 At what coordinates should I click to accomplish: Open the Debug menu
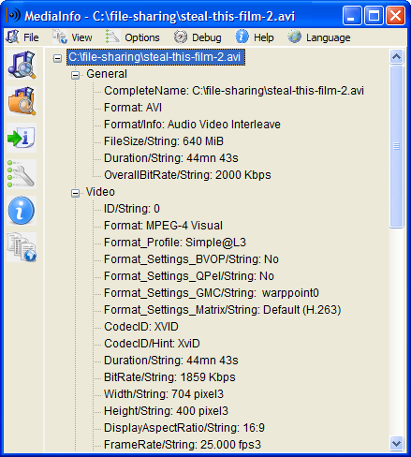198,37
